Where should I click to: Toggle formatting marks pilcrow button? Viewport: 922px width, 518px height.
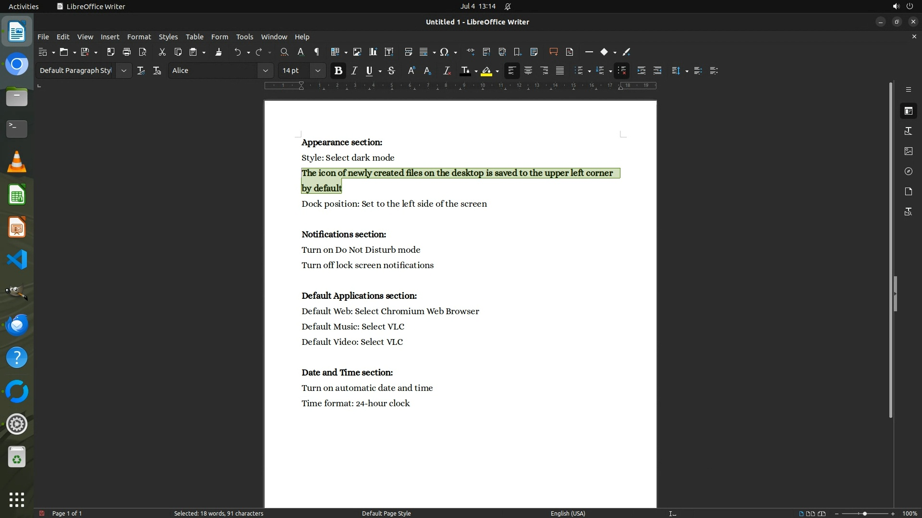[x=316, y=52]
